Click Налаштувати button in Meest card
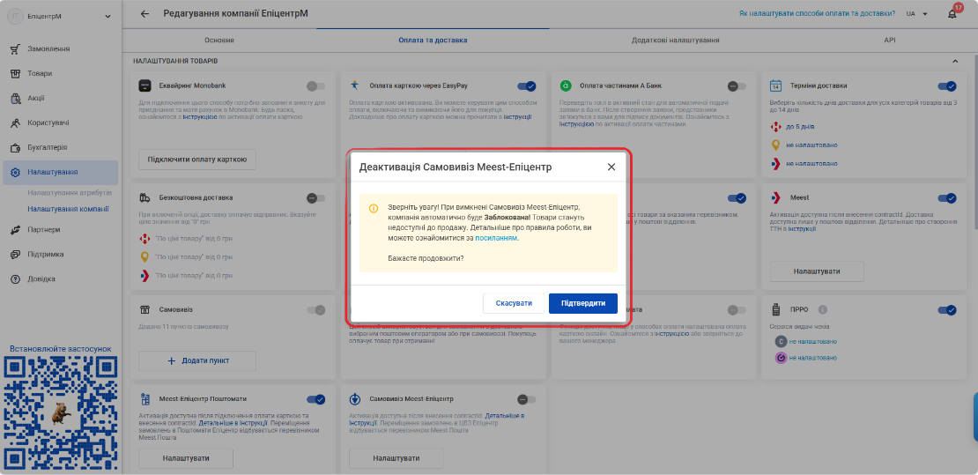Screen dimensions: 978x475 point(817,271)
